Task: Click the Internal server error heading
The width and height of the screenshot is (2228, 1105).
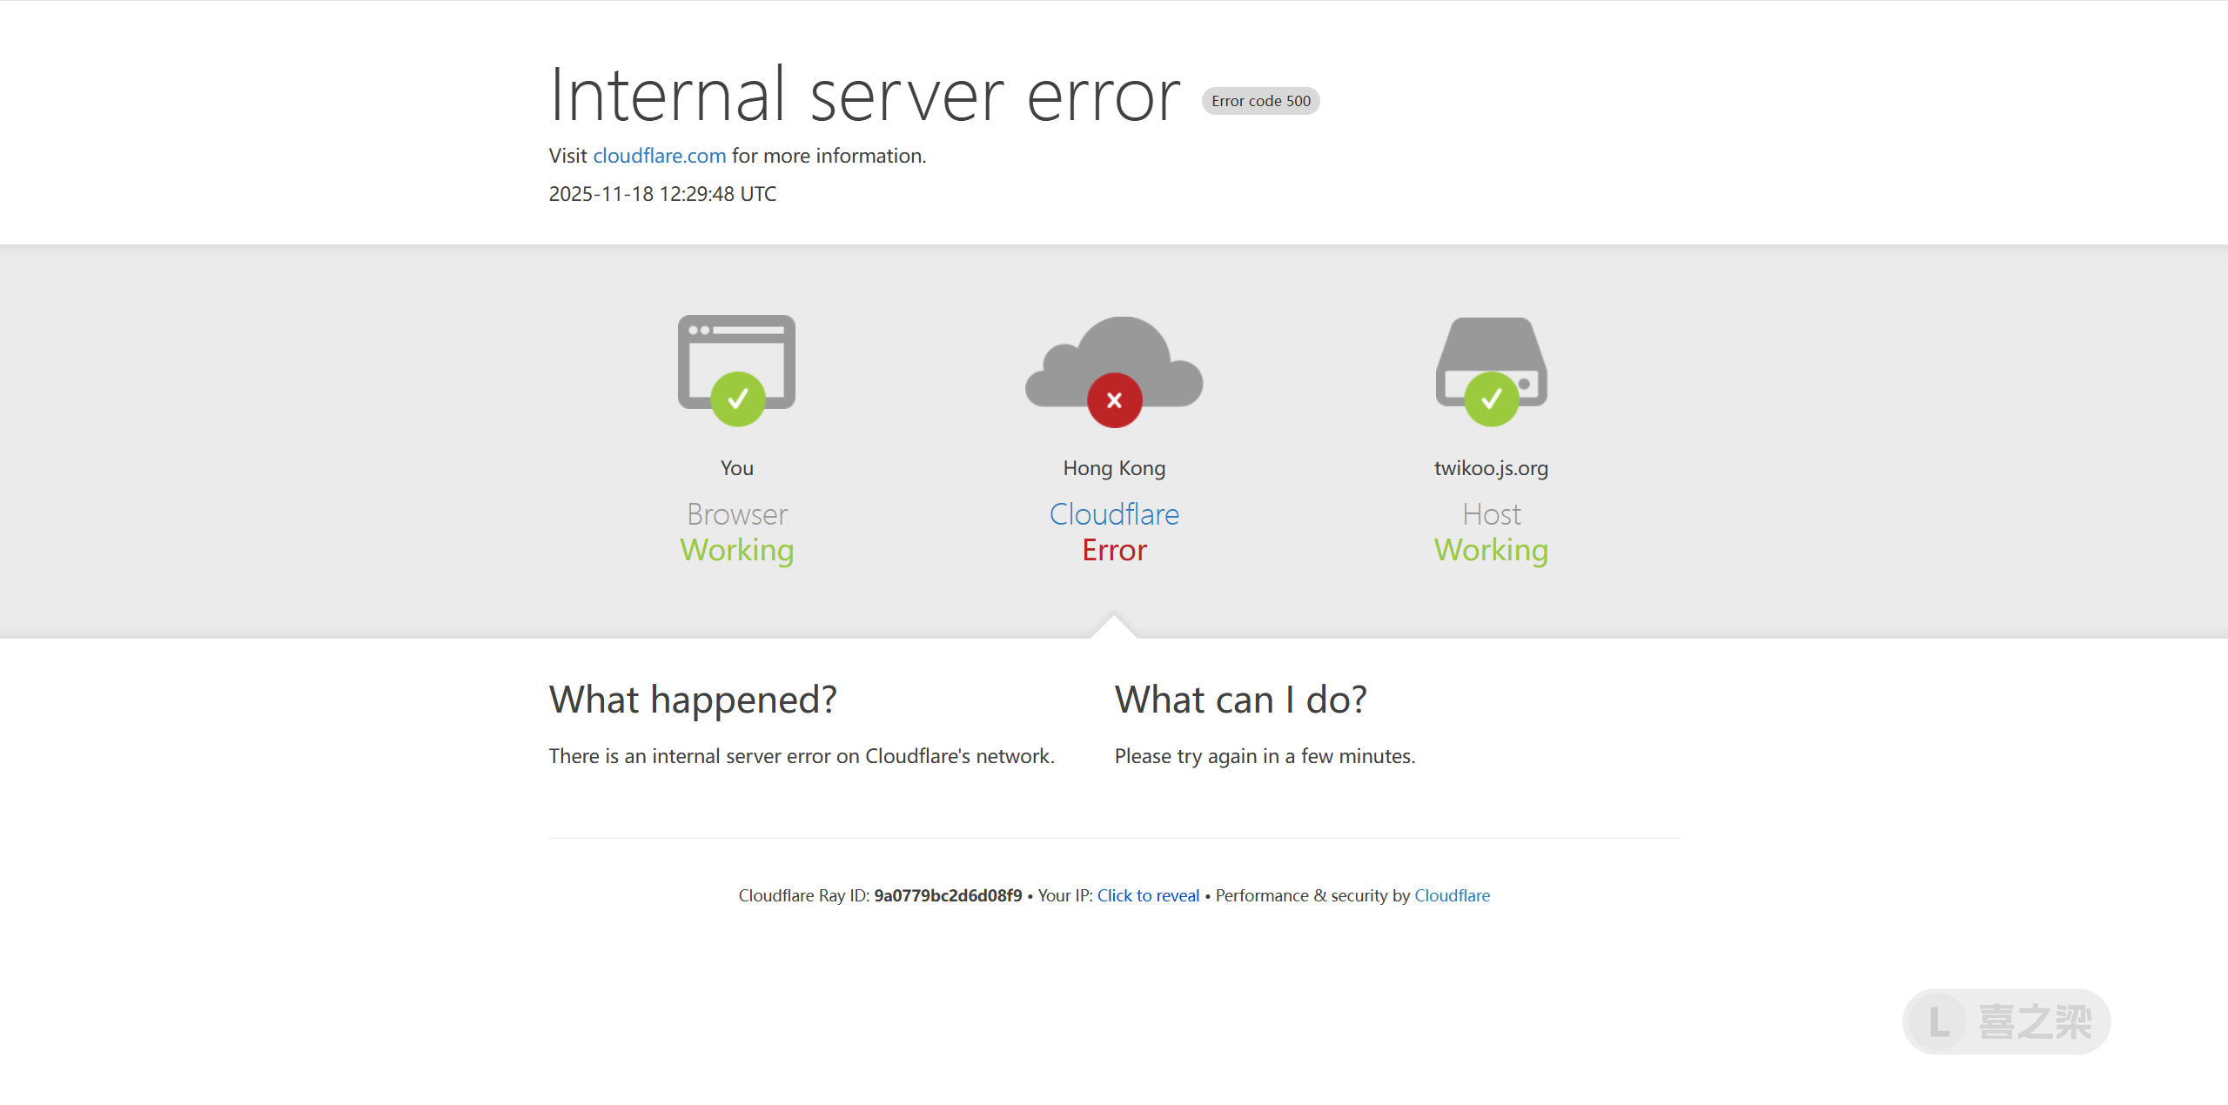Action: [864, 96]
